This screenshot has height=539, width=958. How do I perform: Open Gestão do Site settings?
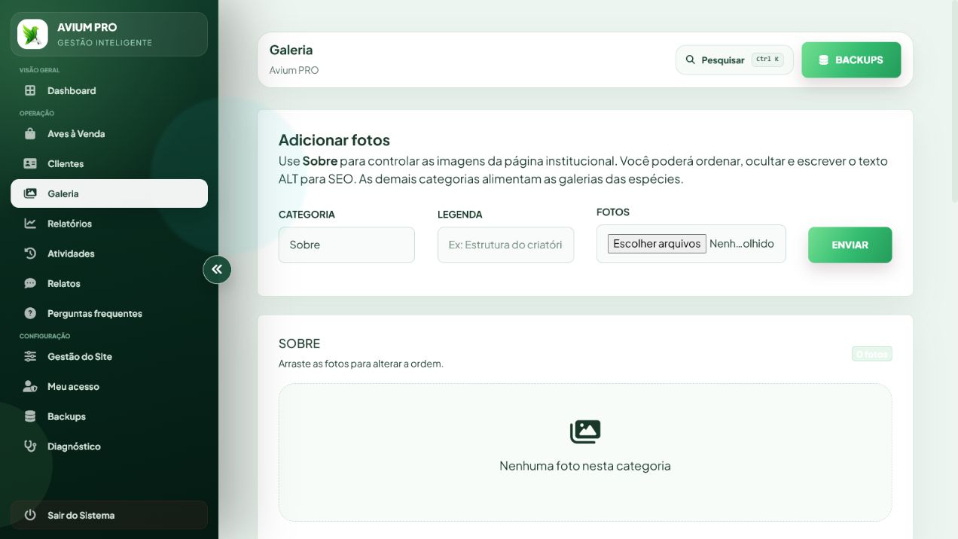point(109,357)
